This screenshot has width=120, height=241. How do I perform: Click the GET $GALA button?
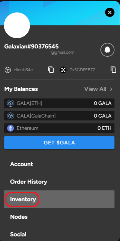(x=59, y=143)
